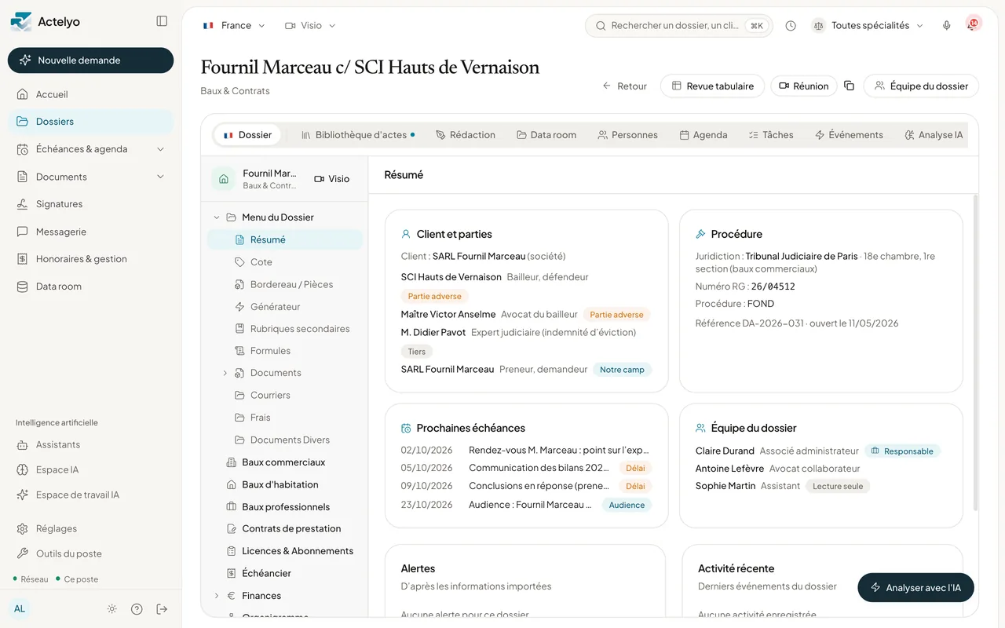Expand Échéances & agenda submenu

[161, 149]
